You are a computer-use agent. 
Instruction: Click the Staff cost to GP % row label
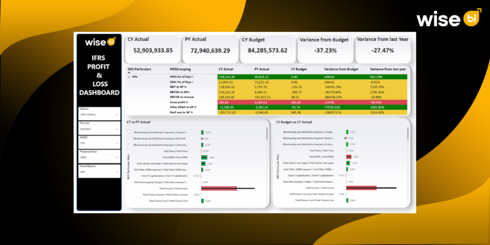pos(181,112)
